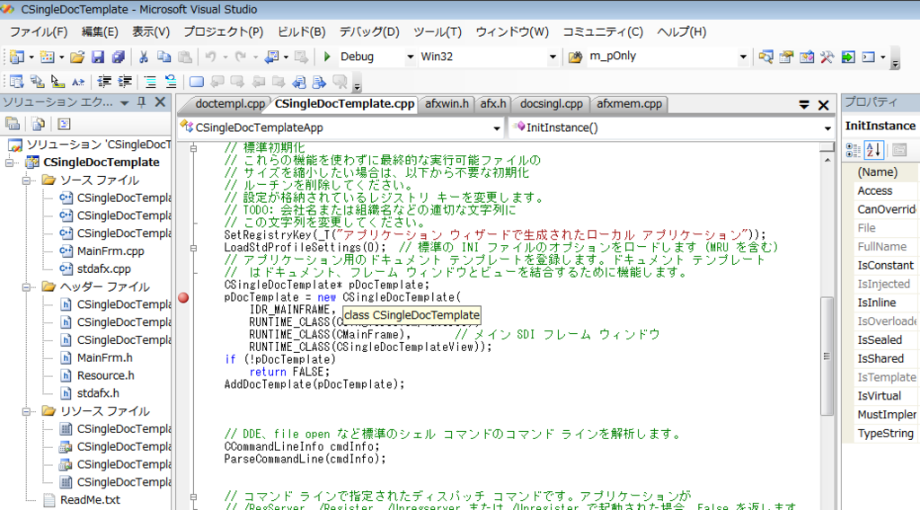Image resolution: width=920 pixels, height=510 pixels.
Task: Cut the selection with the scissors icon
Action: click(143, 57)
